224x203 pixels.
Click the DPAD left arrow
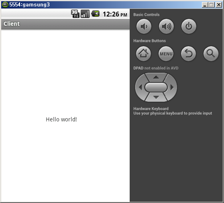click(x=140, y=87)
